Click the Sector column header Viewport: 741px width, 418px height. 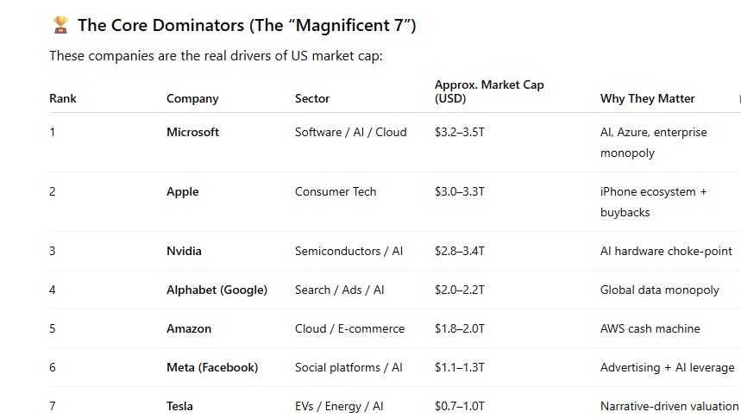(x=312, y=99)
